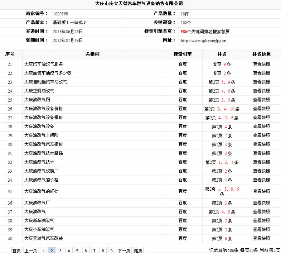Jump to page 7 in pagination
This screenshot has height=253, width=281.
pyautogui.click(x=94, y=250)
